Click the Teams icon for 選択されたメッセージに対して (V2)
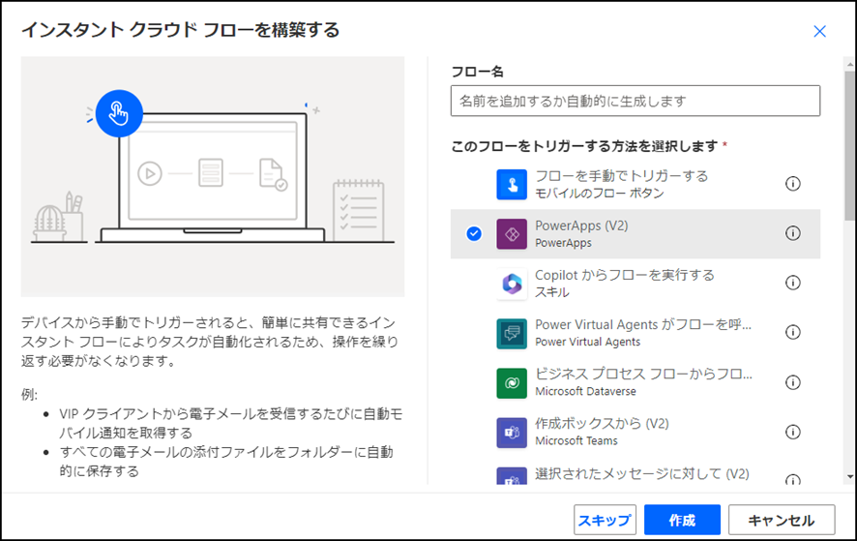Viewport: 857px width, 541px height. [x=512, y=476]
